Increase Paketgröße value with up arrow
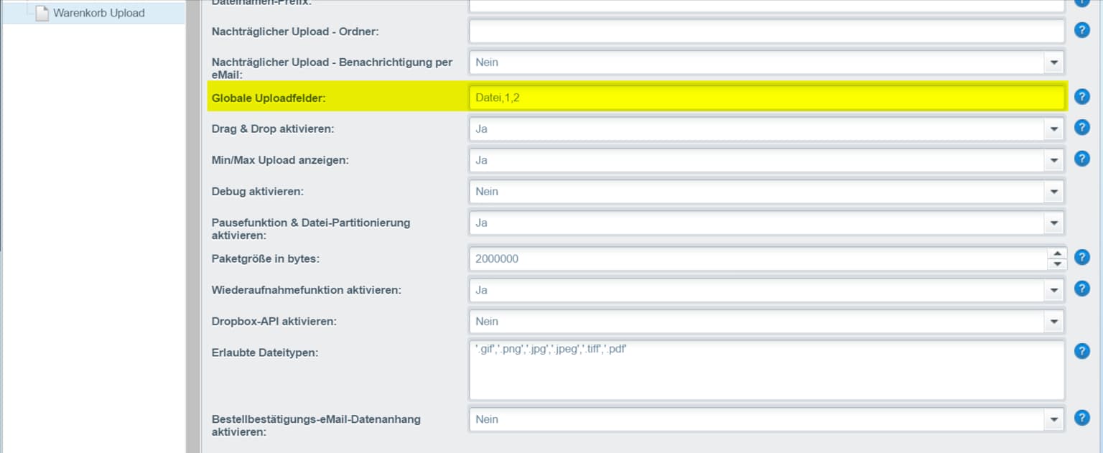Screen dimensions: 1103x453 [x=1056, y=253]
